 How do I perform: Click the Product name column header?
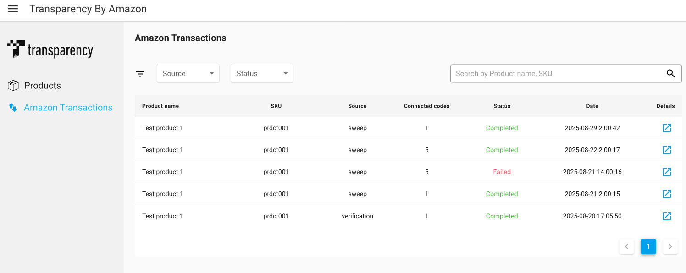[x=160, y=106]
